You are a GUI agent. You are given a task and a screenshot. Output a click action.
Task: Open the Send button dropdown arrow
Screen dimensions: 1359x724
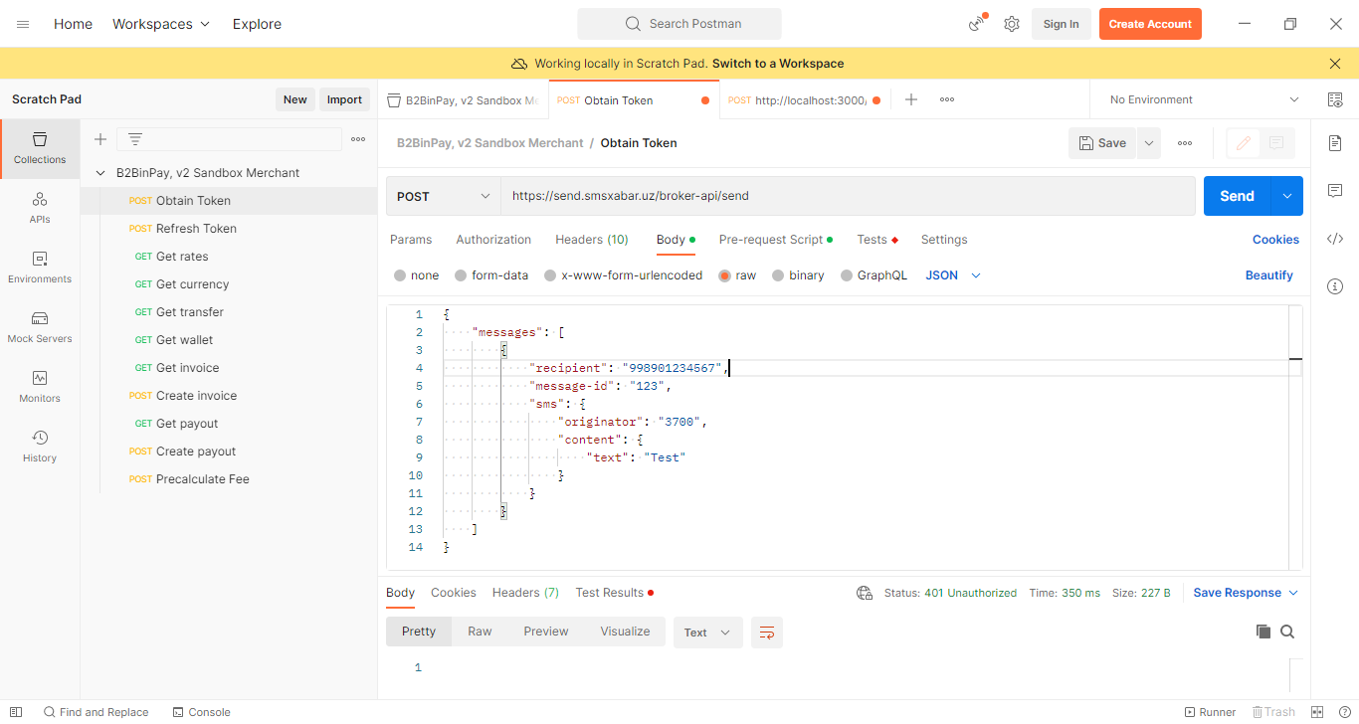(1287, 196)
